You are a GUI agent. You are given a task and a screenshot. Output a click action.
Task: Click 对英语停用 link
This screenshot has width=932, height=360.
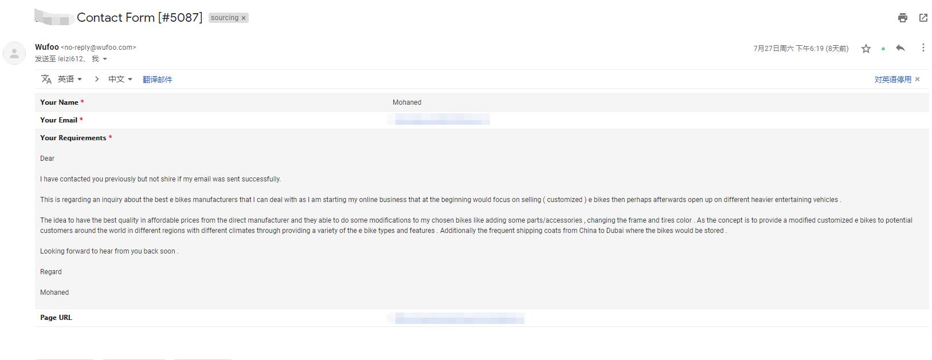point(892,80)
